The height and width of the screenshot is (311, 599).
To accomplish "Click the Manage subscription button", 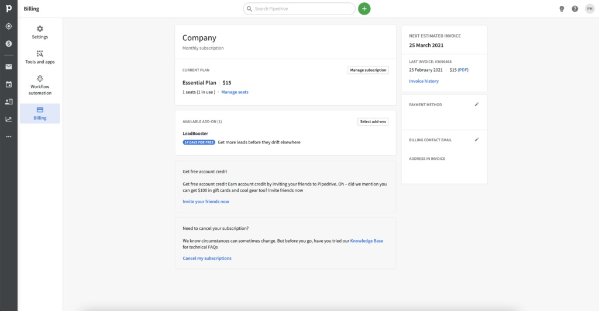I will [x=369, y=70].
